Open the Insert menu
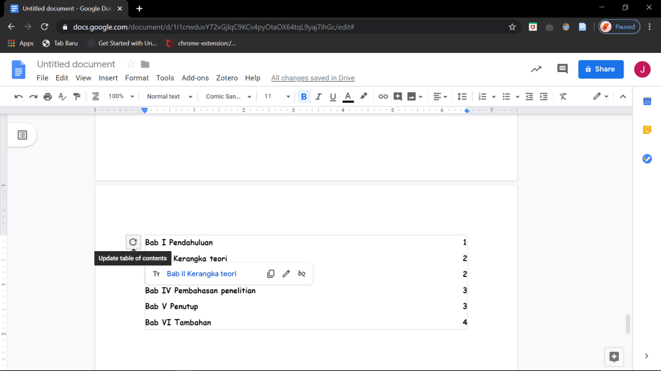The image size is (661, 371). (108, 78)
